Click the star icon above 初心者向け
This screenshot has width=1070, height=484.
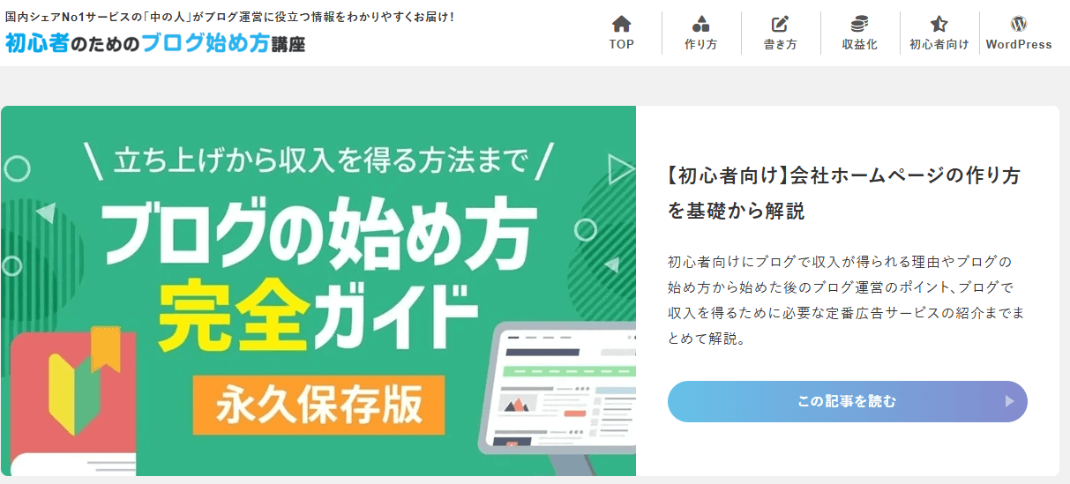pos(939,24)
